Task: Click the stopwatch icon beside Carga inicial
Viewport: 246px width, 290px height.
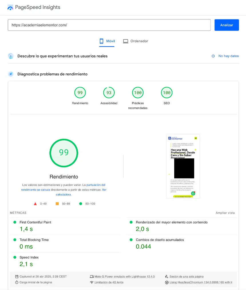Action: (x=17, y=282)
